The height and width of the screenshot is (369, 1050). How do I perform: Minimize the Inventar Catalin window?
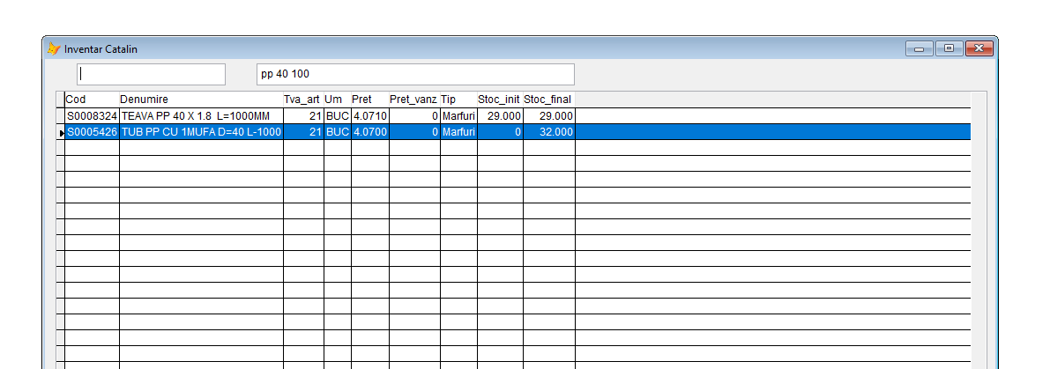(920, 48)
